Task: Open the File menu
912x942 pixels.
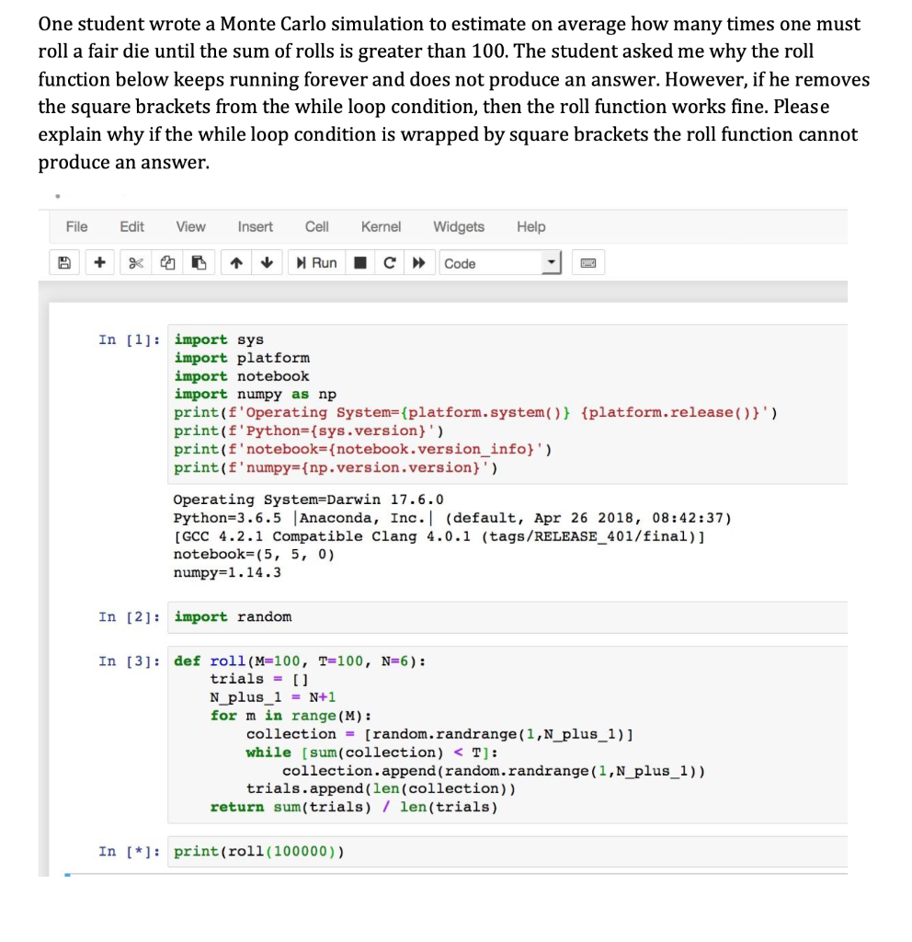Action: coord(75,226)
